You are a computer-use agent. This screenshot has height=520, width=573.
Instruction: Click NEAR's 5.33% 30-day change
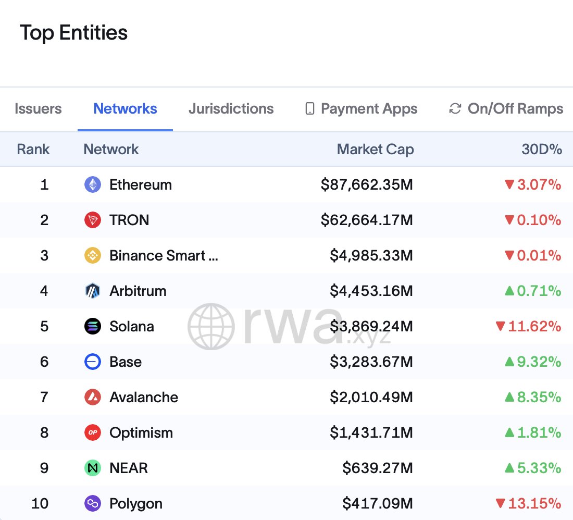pyautogui.click(x=533, y=468)
